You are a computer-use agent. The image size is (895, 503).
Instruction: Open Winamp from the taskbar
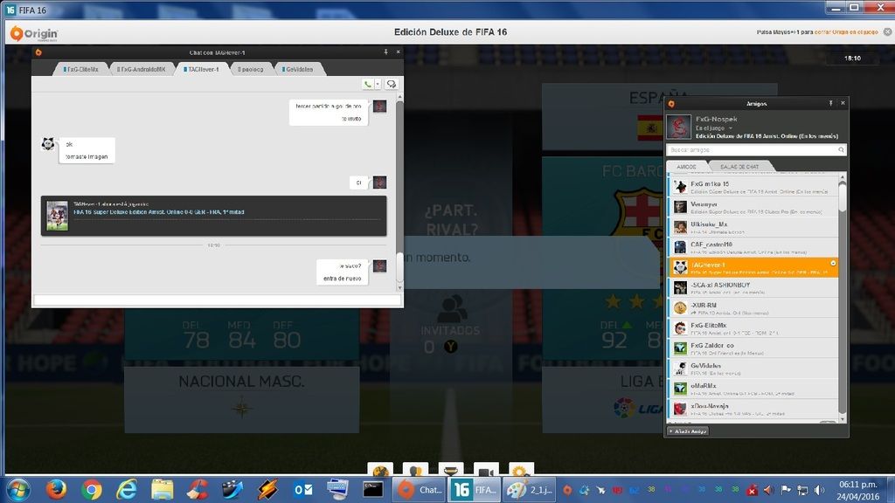(267, 490)
